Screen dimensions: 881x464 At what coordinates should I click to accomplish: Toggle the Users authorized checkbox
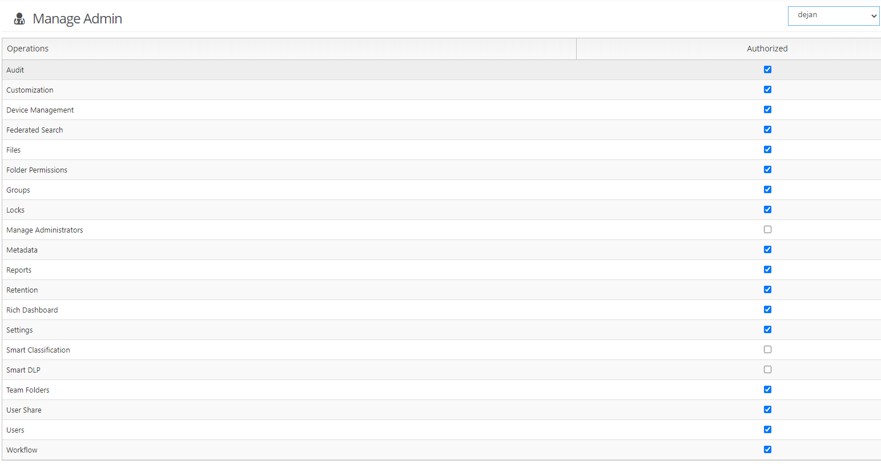[767, 430]
